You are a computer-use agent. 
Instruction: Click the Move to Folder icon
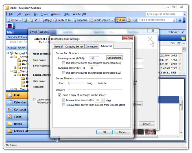point(31,20)
